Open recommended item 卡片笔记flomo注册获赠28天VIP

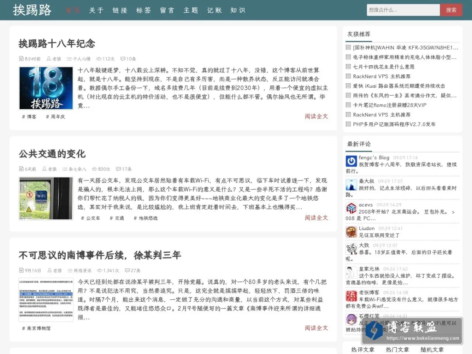389,105
